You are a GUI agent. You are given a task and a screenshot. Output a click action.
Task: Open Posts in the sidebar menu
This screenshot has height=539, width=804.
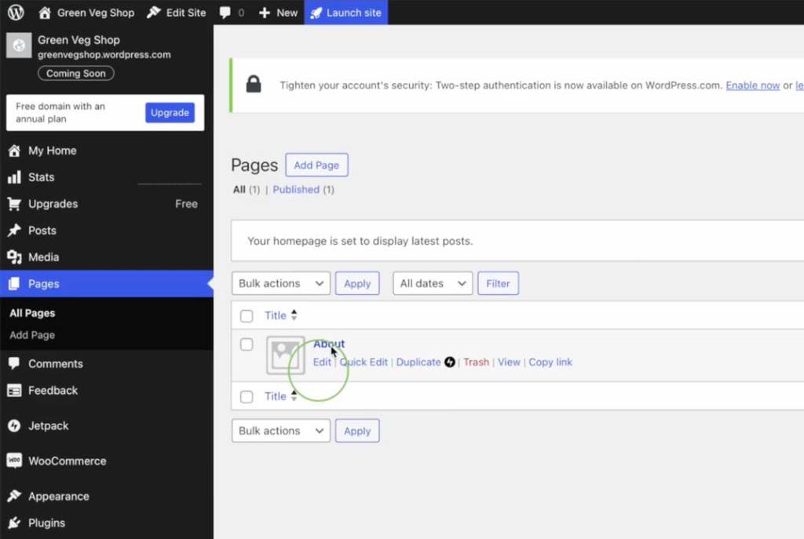42,231
